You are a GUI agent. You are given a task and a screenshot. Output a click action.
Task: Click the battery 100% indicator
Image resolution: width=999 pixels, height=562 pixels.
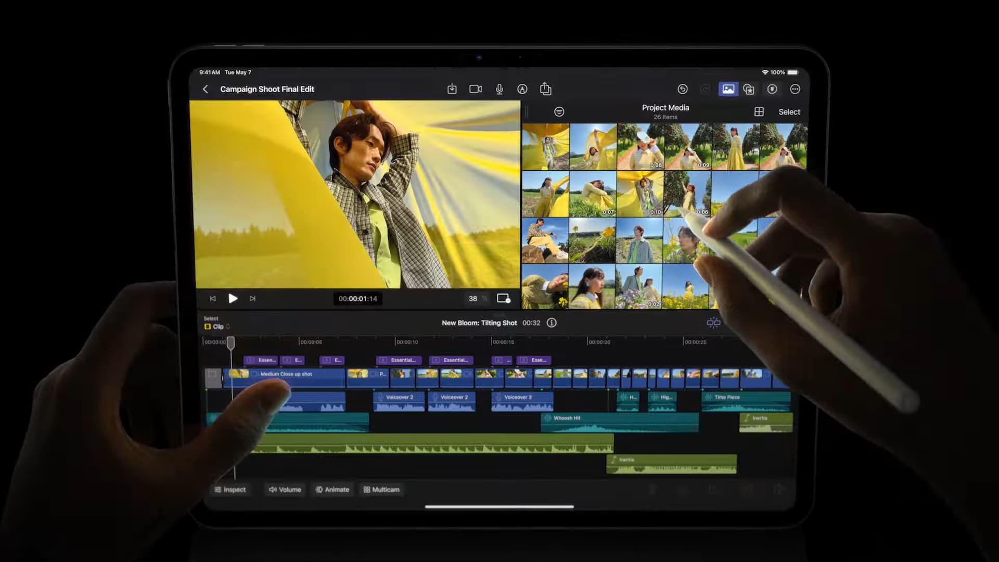tap(784, 72)
